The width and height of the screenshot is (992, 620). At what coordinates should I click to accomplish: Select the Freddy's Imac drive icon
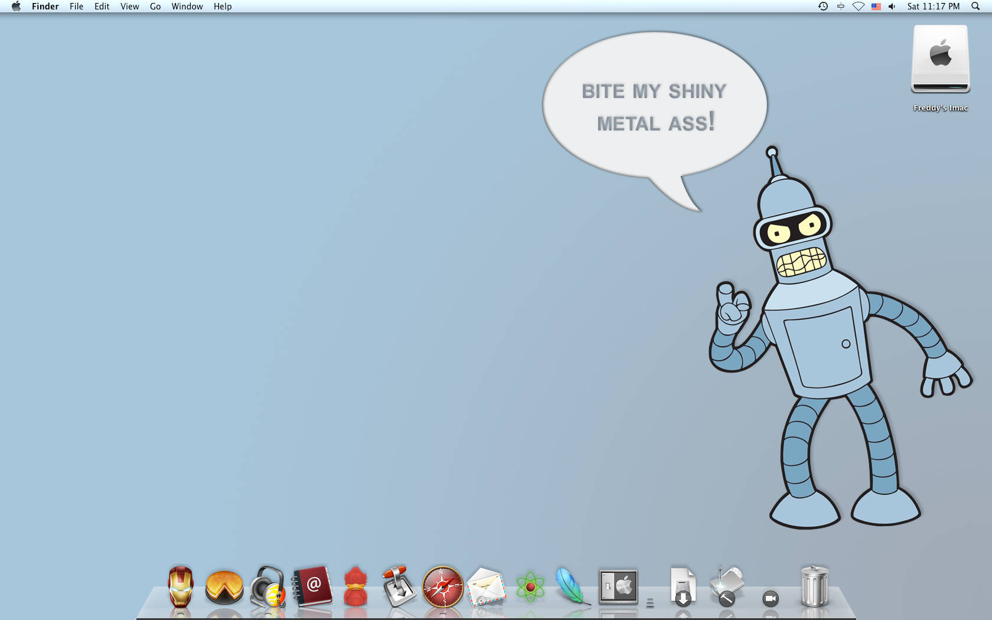(941, 59)
